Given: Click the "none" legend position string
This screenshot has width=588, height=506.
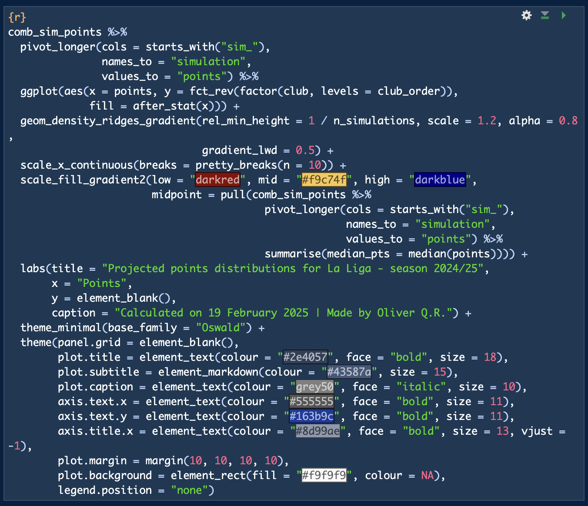Looking at the screenshot, I should pyautogui.click(x=189, y=490).
